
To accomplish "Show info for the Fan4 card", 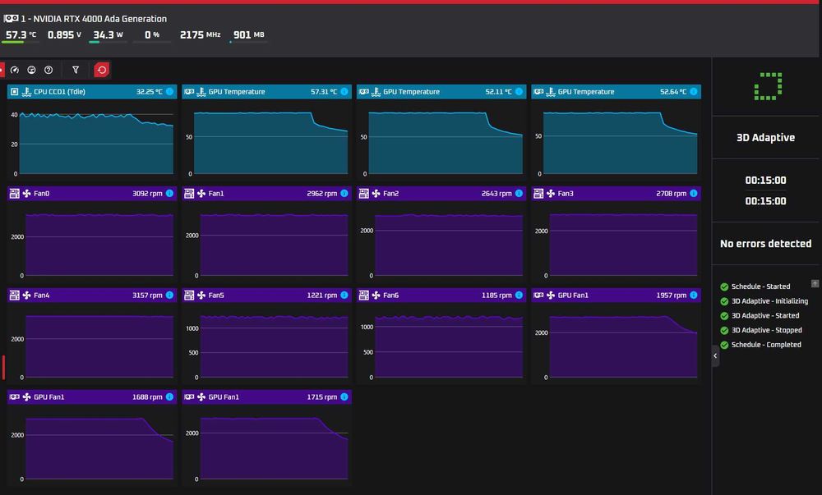I will pos(169,296).
